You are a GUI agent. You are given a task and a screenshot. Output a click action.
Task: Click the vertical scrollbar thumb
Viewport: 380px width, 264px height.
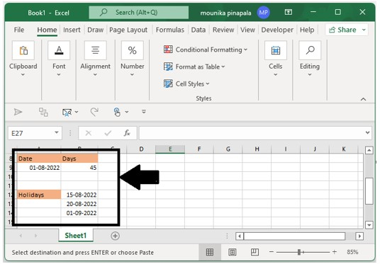pyautogui.click(x=369, y=191)
